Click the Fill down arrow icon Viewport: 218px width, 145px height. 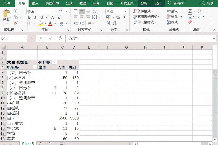point(190,17)
